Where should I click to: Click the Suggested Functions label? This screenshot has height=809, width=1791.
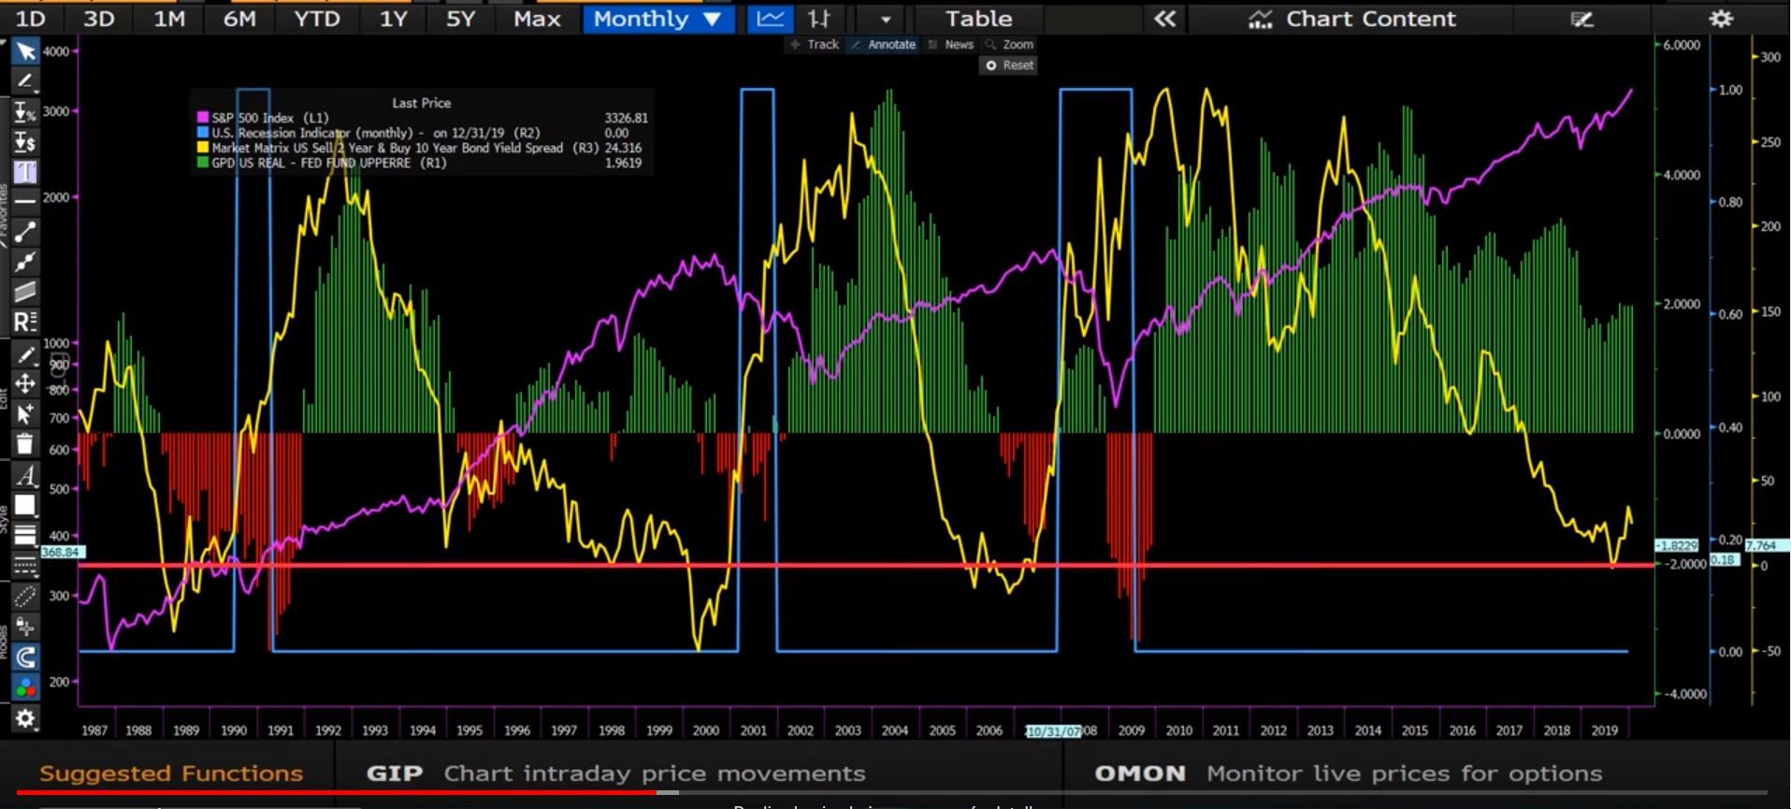click(x=171, y=773)
